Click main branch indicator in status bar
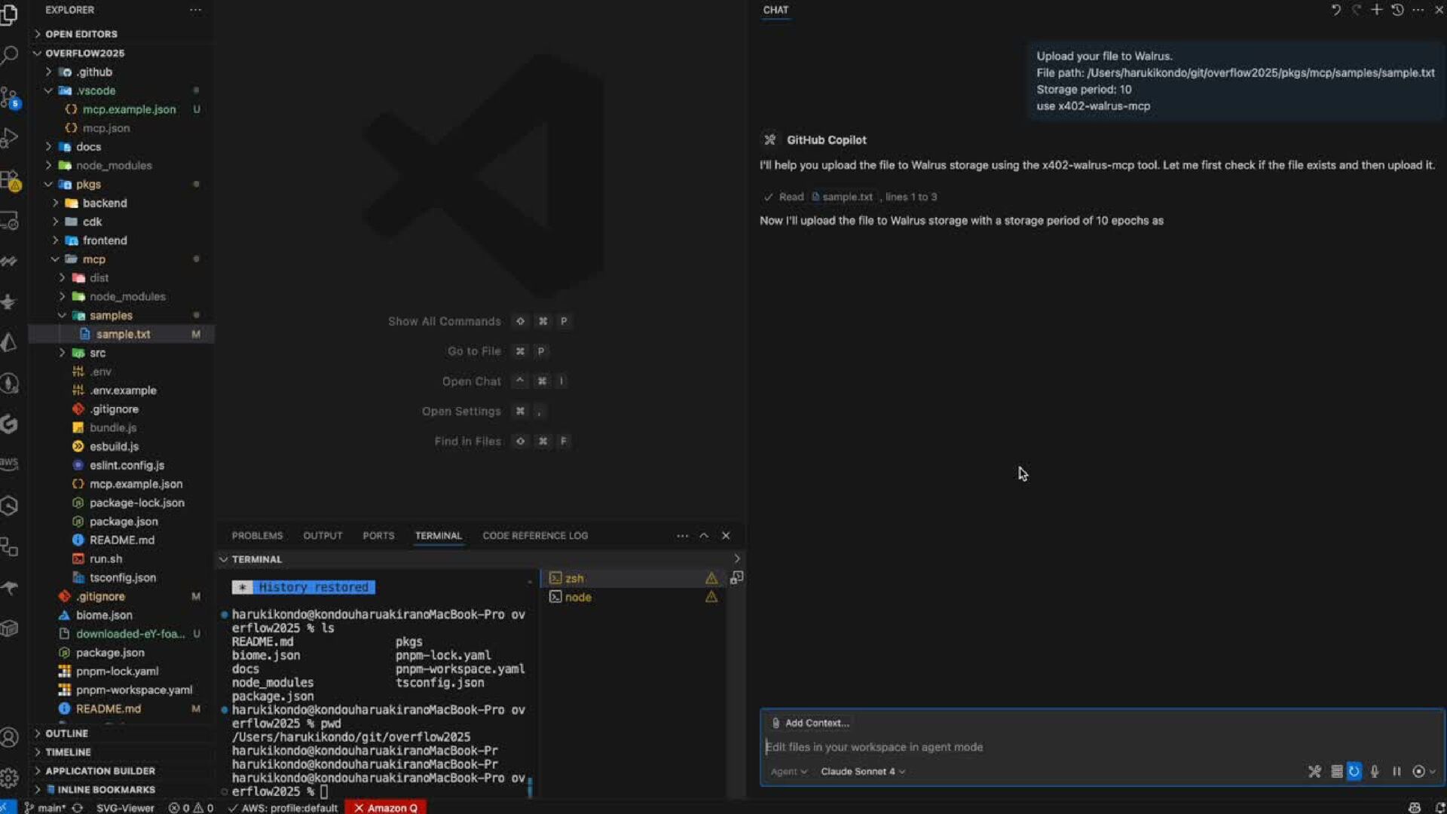This screenshot has height=814, width=1447. [45, 808]
